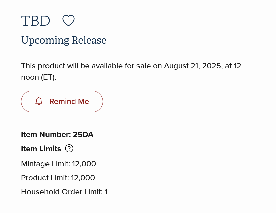Click the Mintage Limit label
The image size is (276, 213).
[45, 164]
